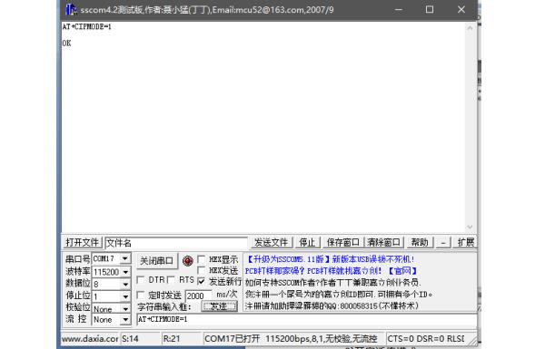Click the dash minimize-panel button next to 帮助
The width and height of the screenshot is (545, 349).
point(443,242)
